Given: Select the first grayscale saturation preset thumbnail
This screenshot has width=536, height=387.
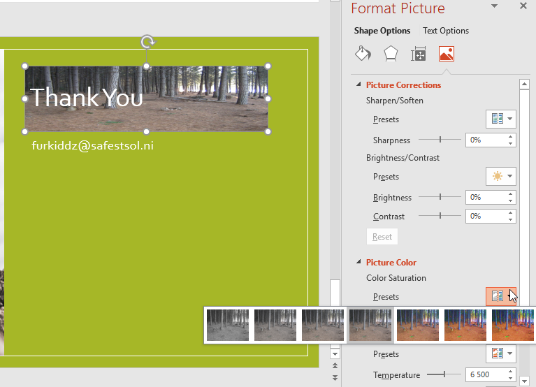Looking at the screenshot, I should [228, 325].
